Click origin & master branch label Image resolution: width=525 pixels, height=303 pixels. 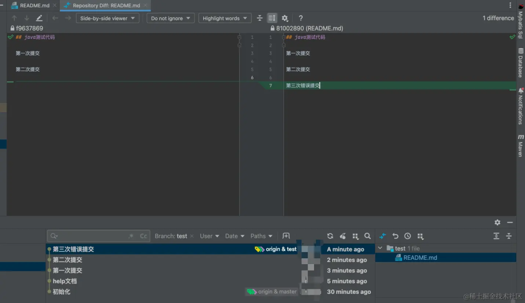click(272, 292)
